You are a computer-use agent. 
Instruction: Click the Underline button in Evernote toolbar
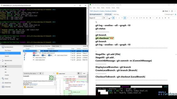(119, 18)
